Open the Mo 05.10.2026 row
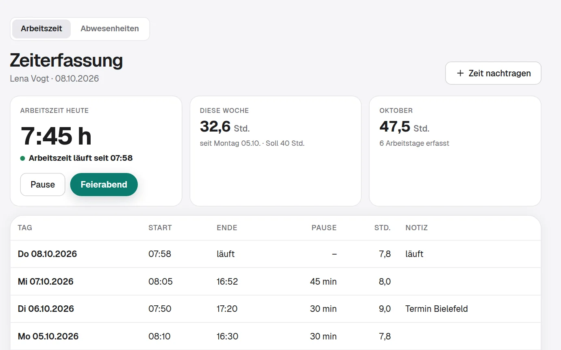 tap(276, 337)
